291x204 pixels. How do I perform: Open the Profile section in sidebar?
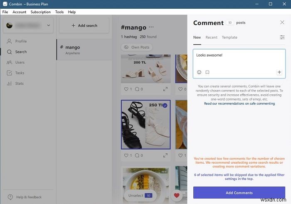17,41
